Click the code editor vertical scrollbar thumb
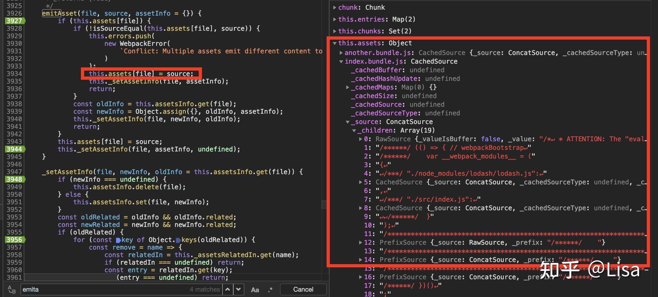 [x=324, y=204]
